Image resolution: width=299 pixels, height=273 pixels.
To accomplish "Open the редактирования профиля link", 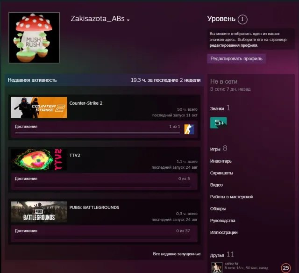I will pos(234,45).
